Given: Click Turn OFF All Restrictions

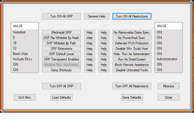Looking at the screenshot, I should tap(132, 86).
